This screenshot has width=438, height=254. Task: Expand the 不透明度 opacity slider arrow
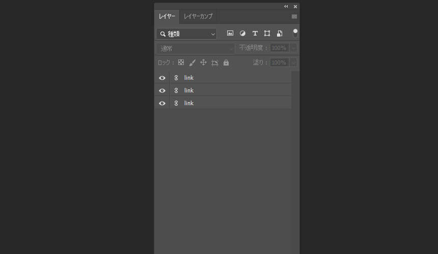pyautogui.click(x=293, y=48)
